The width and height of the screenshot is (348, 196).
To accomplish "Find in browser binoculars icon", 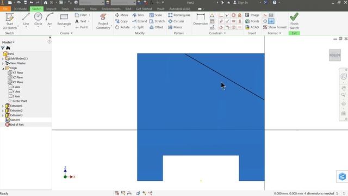I will (8, 48).
